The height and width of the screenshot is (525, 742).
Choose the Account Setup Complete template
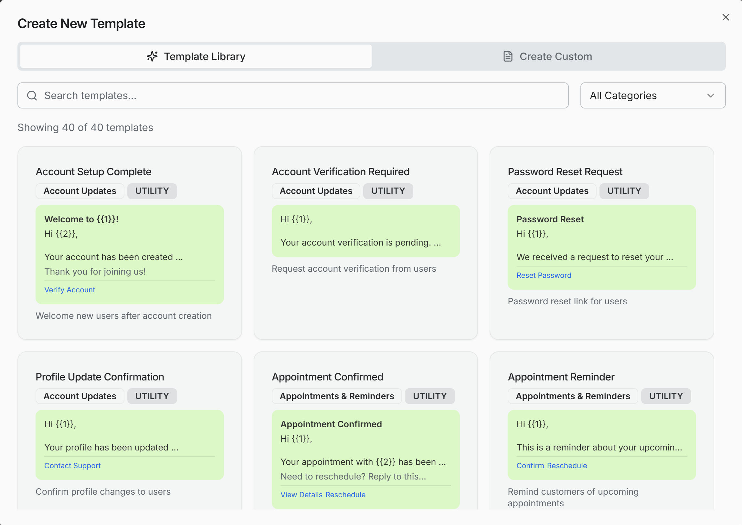tap(93, 172)
